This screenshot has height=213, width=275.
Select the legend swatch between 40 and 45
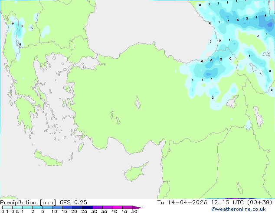tap(117, 207)
